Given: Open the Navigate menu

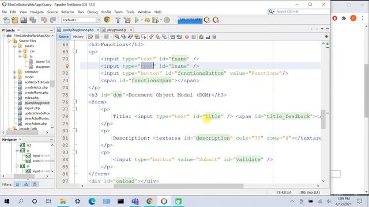Looking at the screenshot, I should [x=37, y=11].
